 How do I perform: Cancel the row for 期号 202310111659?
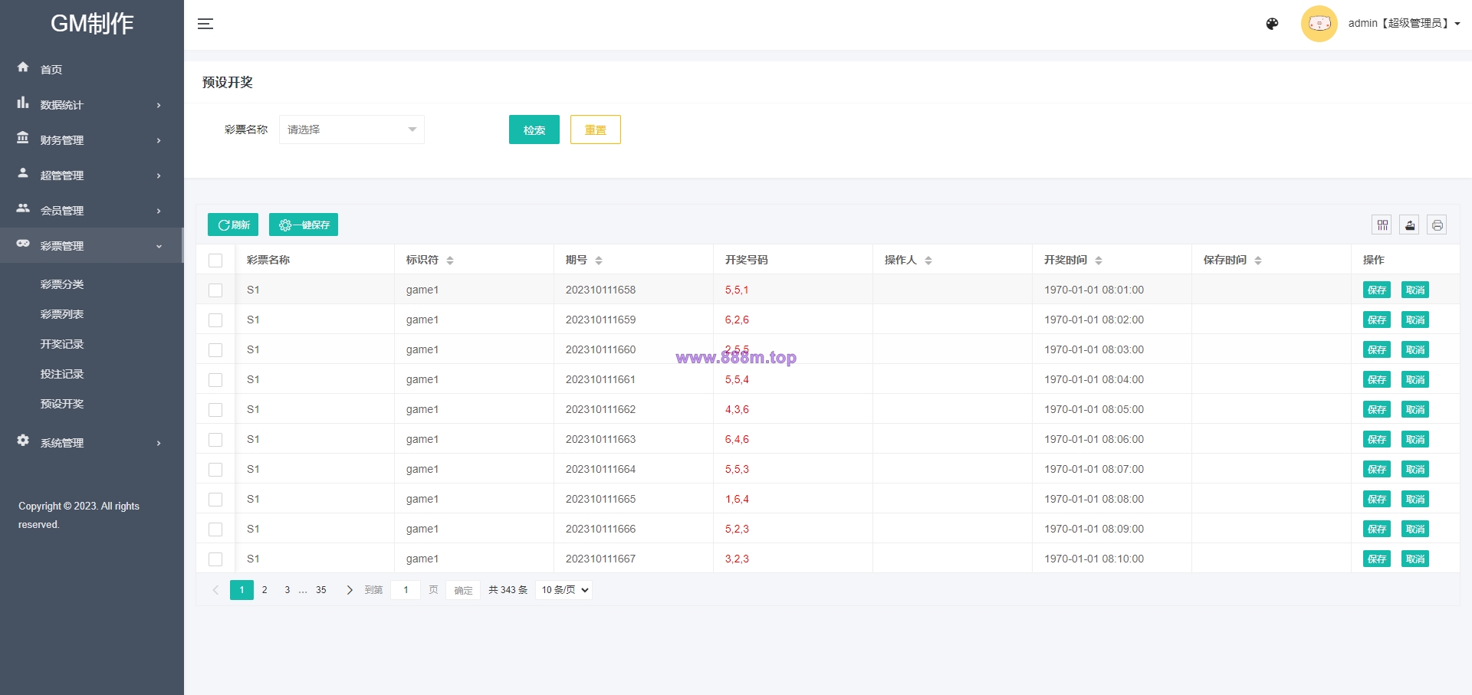click(1415, 320)
